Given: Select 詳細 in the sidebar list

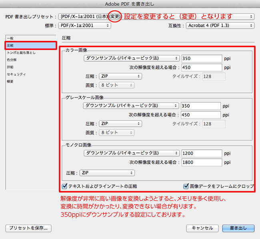Looking at the screenshot, I should (31, 67).
